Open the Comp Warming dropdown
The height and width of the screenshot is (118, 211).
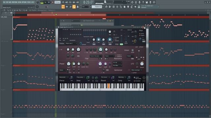(122, 77)
